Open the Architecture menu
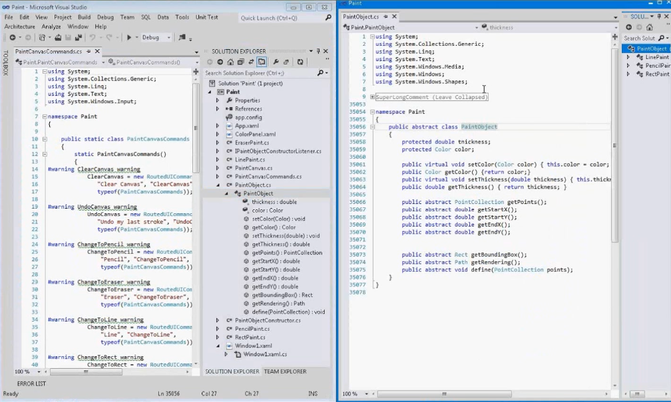671x402 pixels. click(x=20, y=27)
